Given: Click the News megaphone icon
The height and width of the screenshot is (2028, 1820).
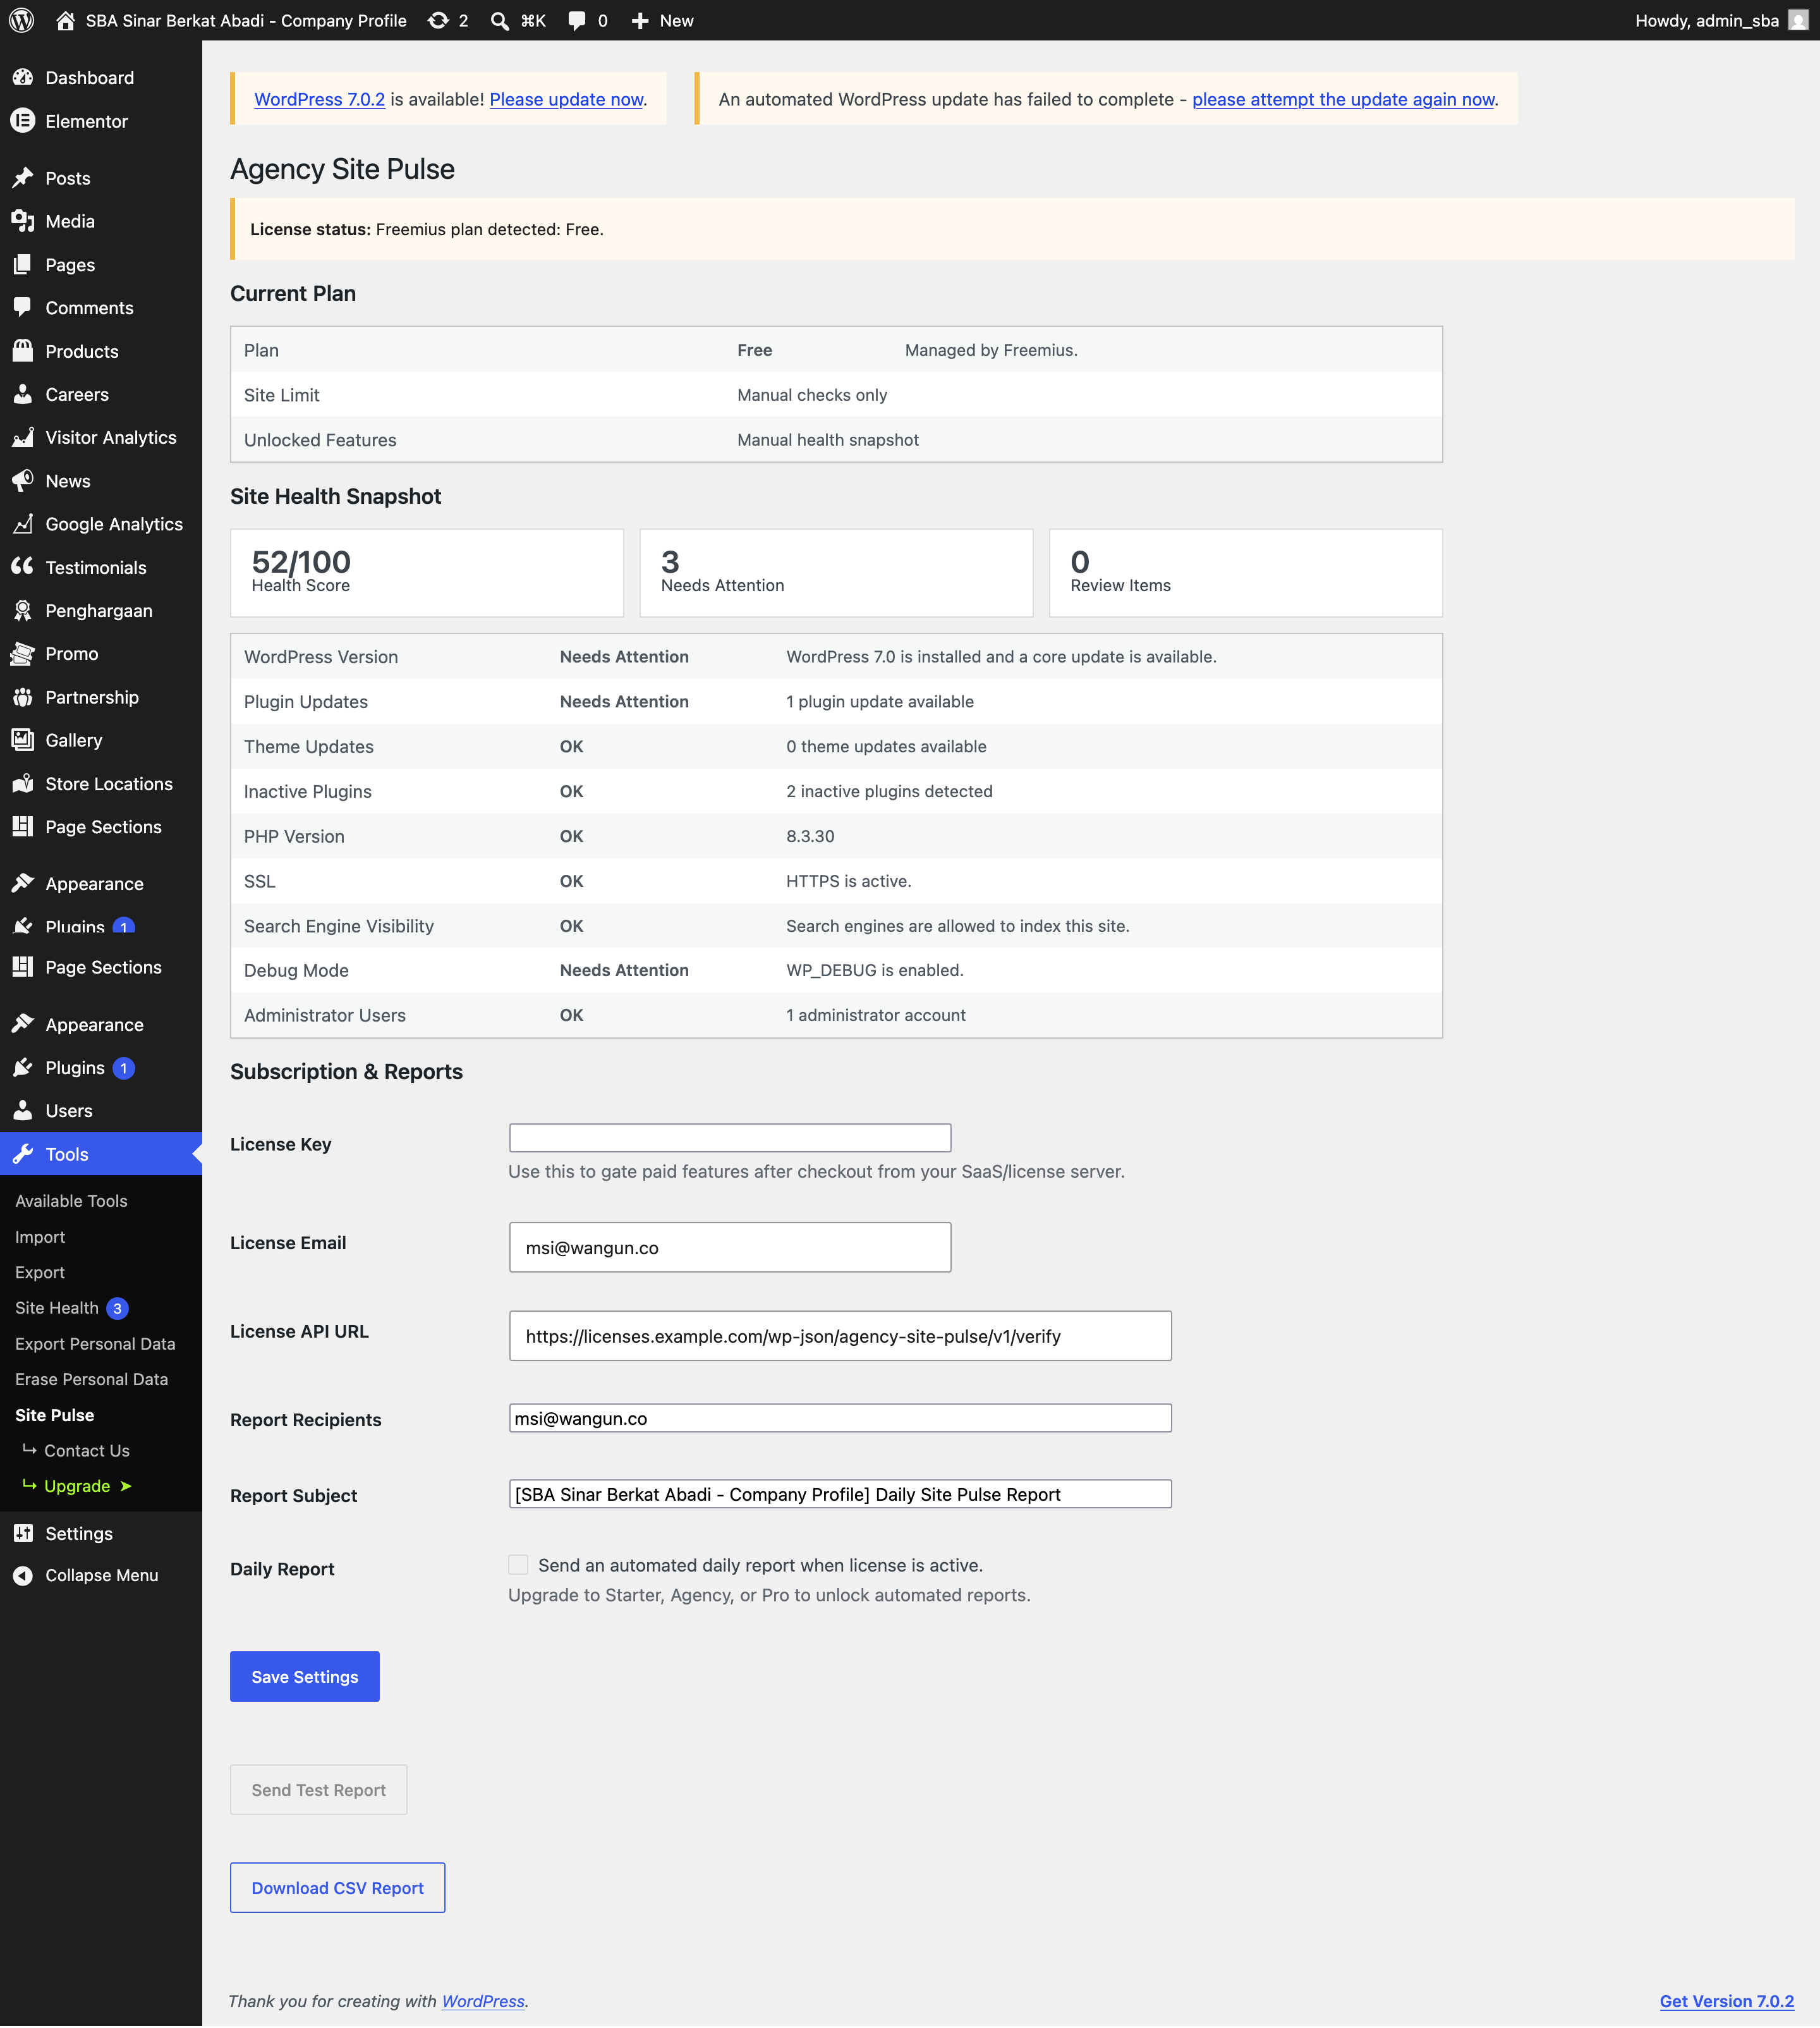Looking at the screenshot, I should click(22, 481).
